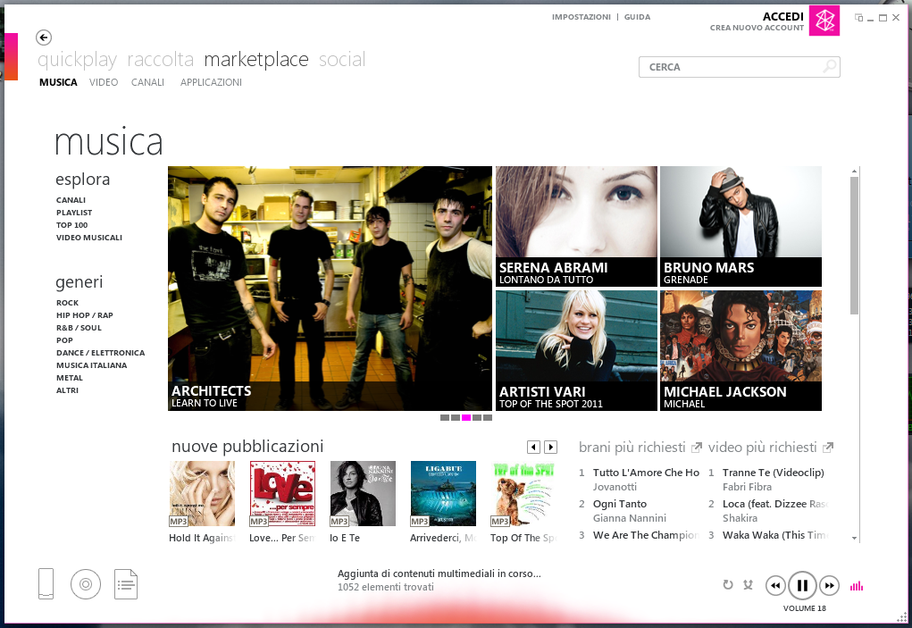Open the disc burn icon
The height and width of the screenshot is (628, 912).
pyautogui.click(x=86, y=584)
